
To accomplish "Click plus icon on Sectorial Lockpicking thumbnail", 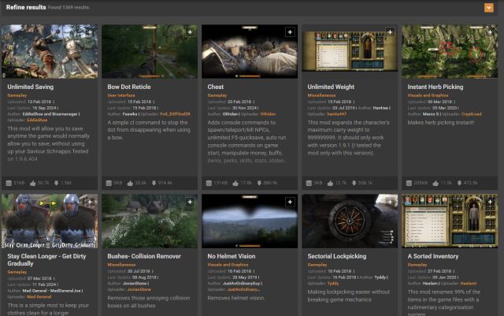I will pos(390,202).
